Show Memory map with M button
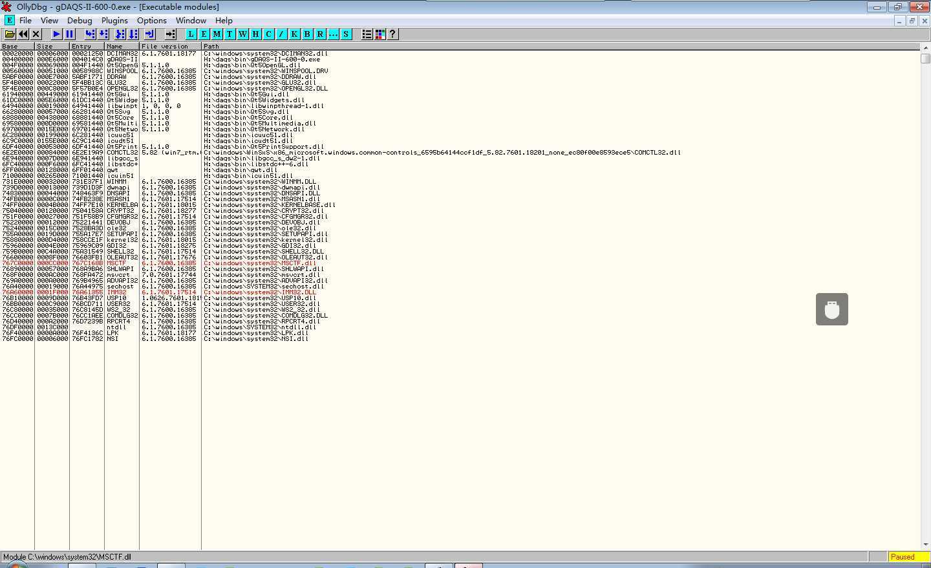This screenshot has width=931, height=568. [x=217, y=34]
